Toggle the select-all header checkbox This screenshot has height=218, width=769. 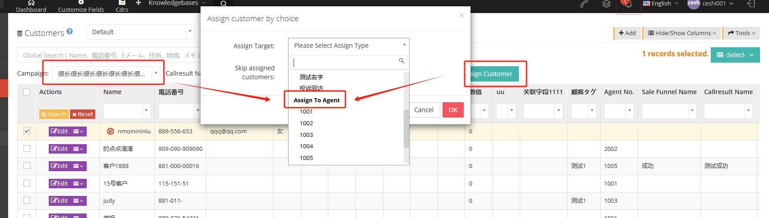27,92
